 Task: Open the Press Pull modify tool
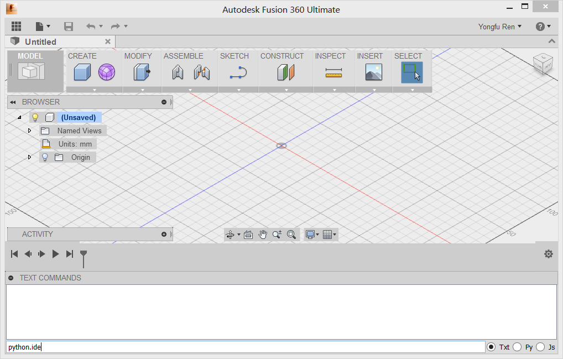(139, 72)
